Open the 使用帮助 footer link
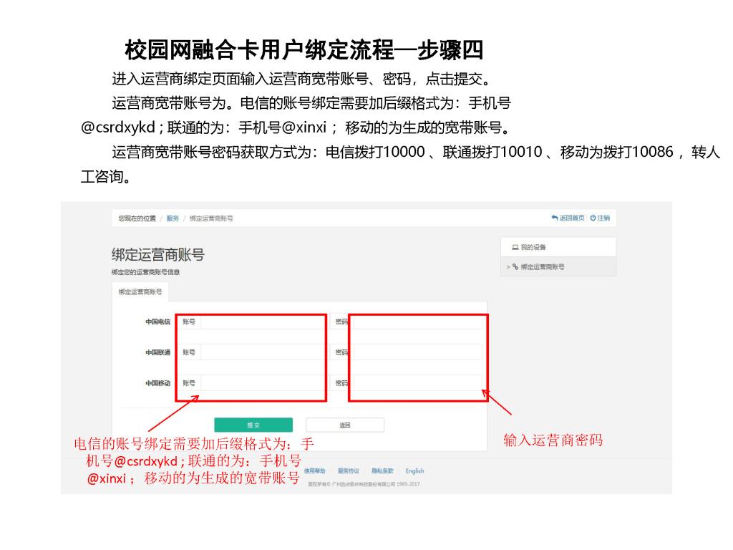Image resolution: width=733 pixels, height=550 pixels. click(314, 471)
